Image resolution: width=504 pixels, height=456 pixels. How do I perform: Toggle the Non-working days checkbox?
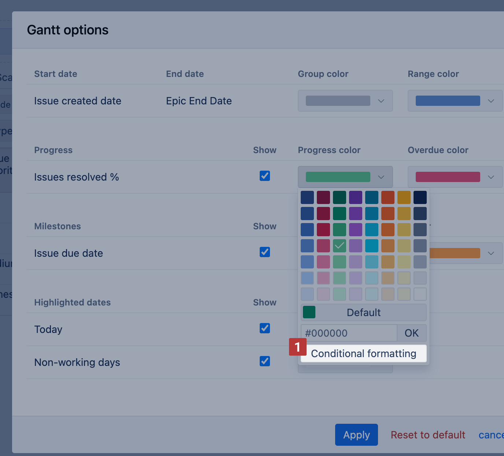pos(264,361)
